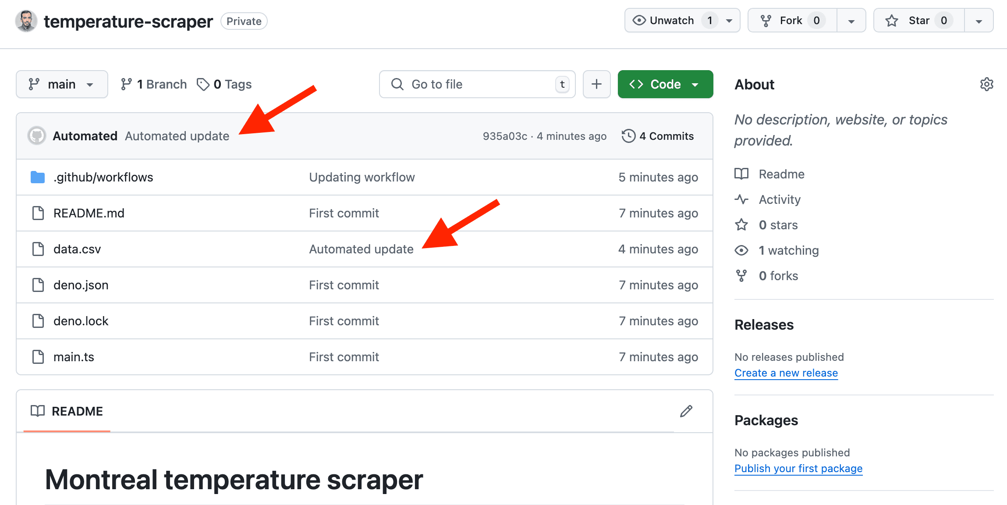The image size is (1007, 505).
Task: Open the .github/workflows folder icon
Action: pyautogui.click(x=38, y=177)
